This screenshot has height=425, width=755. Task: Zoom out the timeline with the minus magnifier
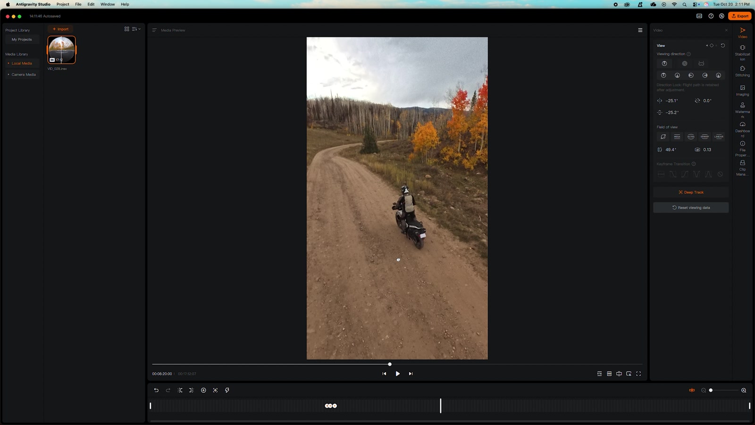coord(704,390)
